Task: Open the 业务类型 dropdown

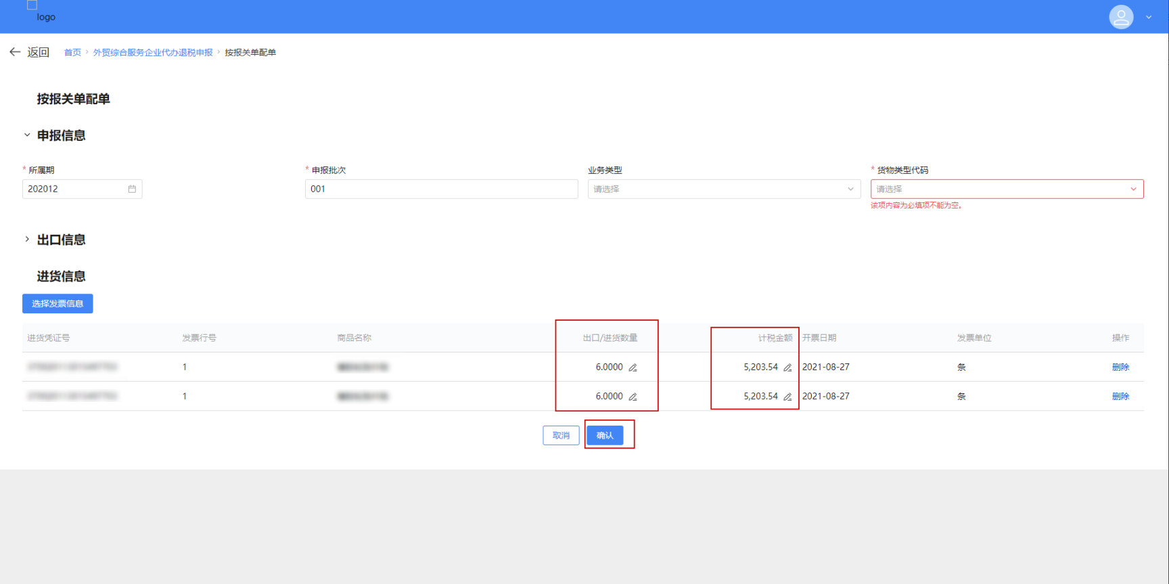Action: point(723,189)
